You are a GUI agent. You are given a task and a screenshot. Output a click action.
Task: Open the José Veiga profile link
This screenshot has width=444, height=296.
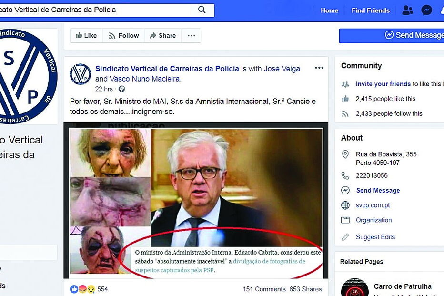coord(282,68)
